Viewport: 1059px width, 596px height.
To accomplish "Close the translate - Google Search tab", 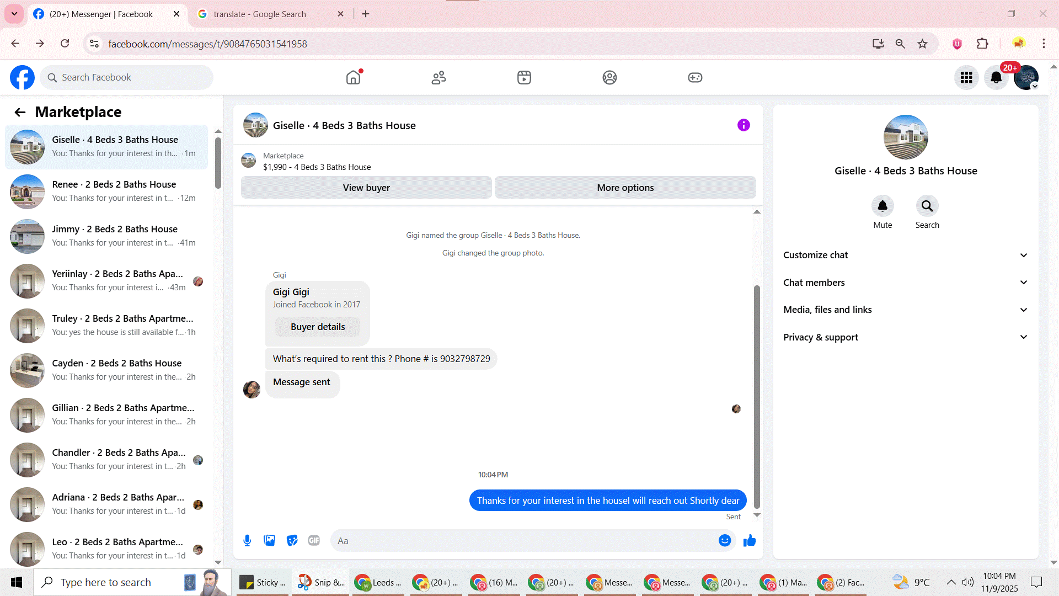I will (341, 14).
